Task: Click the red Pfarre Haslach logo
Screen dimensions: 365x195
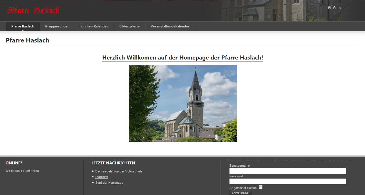Action: 33,11
